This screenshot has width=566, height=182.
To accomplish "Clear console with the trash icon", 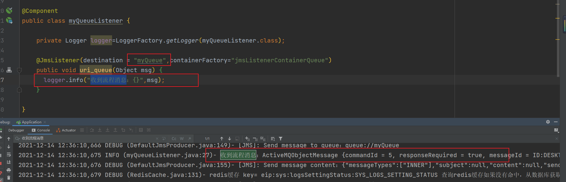I will pos(9,178).
